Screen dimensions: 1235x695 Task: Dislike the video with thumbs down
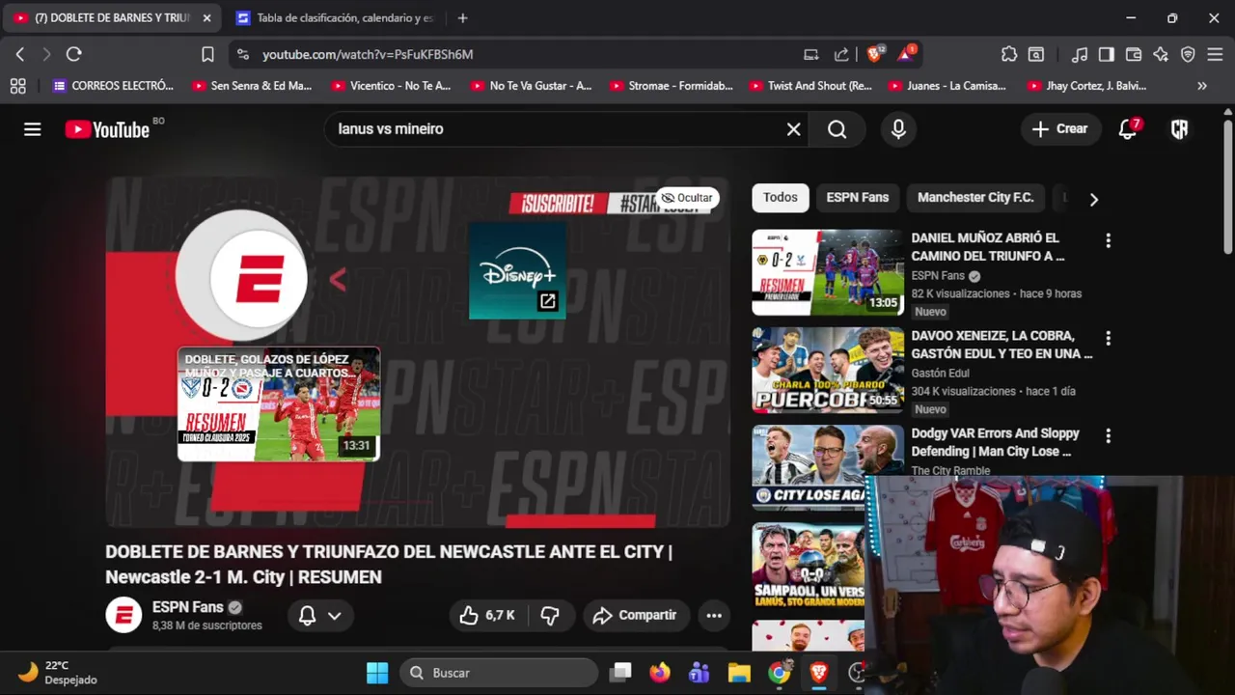551,615
